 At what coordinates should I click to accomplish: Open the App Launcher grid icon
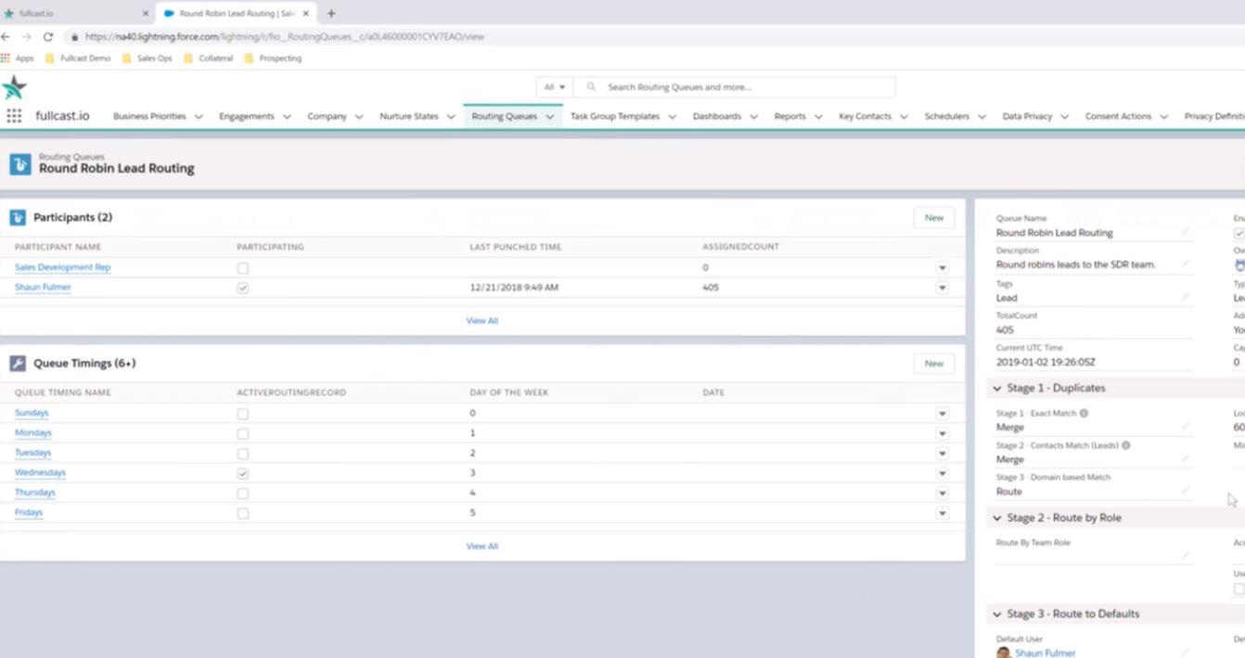[x=14, y=116]
